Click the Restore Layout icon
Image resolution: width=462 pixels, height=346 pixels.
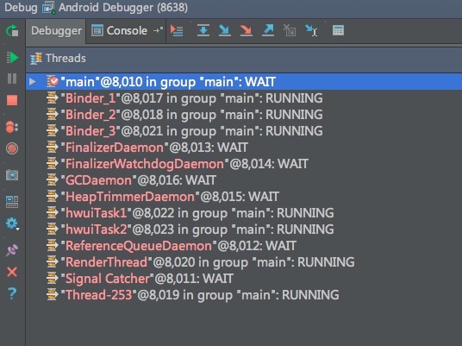coord(12,202)
